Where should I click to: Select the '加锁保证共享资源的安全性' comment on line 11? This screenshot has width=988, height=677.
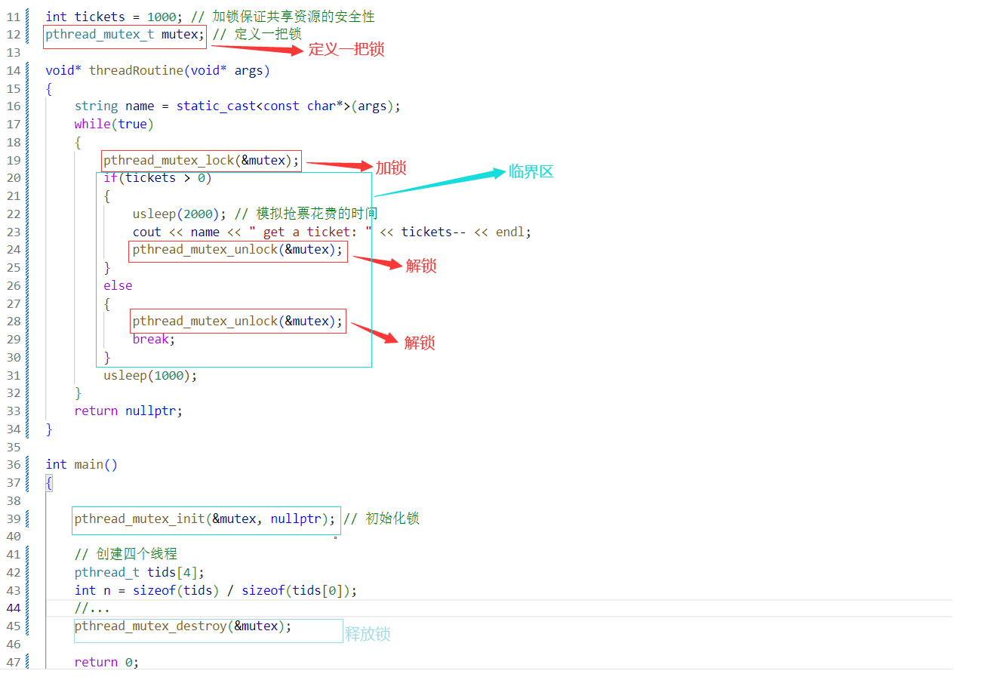(294, 17)
